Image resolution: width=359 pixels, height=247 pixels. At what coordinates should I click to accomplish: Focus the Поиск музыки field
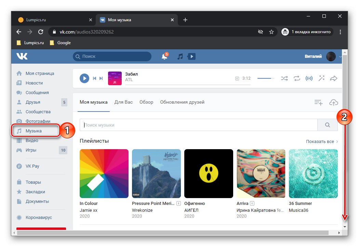[199, 125]
